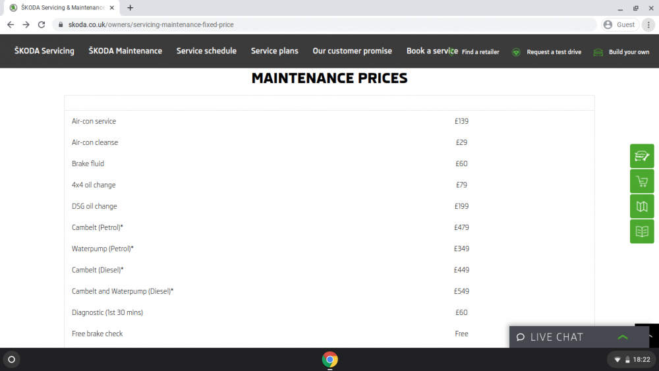Image resolution: width=659 pixels, height=371 pixels.
Task: Click the green map side button
Action: [642, 206]
